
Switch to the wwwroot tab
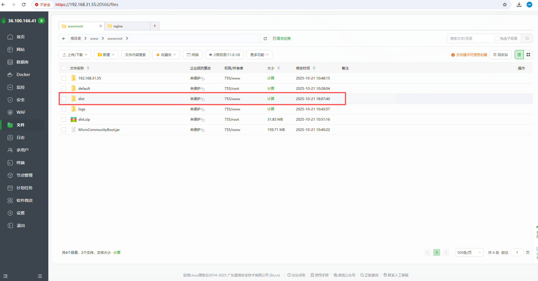(x=75, y=26)
